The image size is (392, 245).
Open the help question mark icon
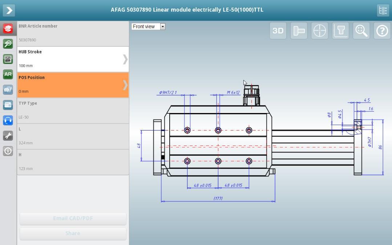tap(382, 31)
